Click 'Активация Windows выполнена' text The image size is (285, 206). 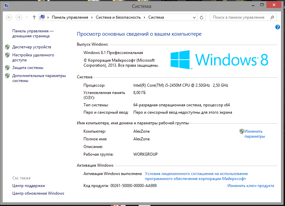[x=112, y=174]
